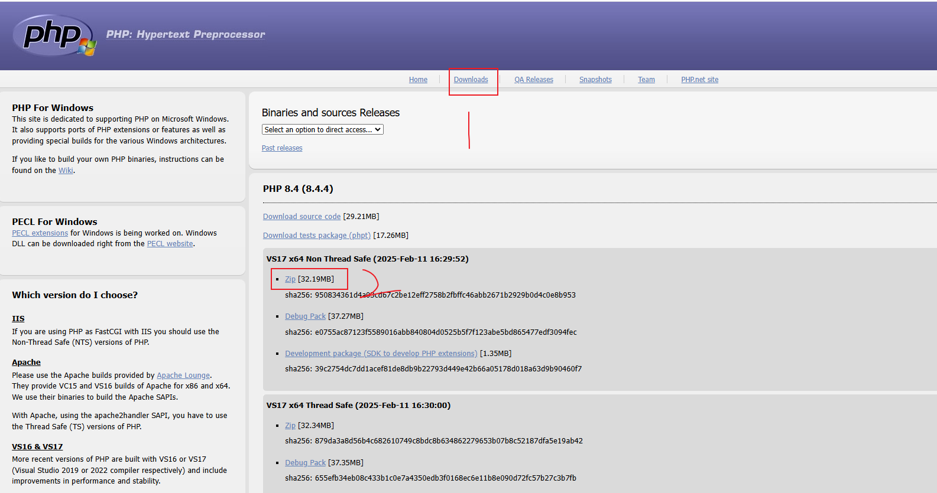Open the 'Select an option to direct access' dropdown

pos(323,129)
